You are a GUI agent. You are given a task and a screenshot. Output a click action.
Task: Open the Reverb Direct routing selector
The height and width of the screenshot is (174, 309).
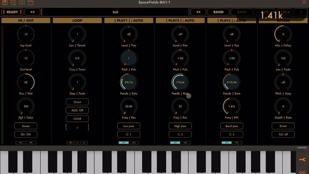(x=283, y=126)
